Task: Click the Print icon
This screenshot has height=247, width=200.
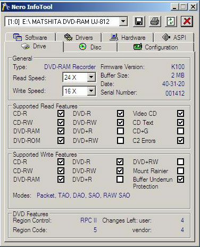Action: pyautogui.click(x=155, y=22)
